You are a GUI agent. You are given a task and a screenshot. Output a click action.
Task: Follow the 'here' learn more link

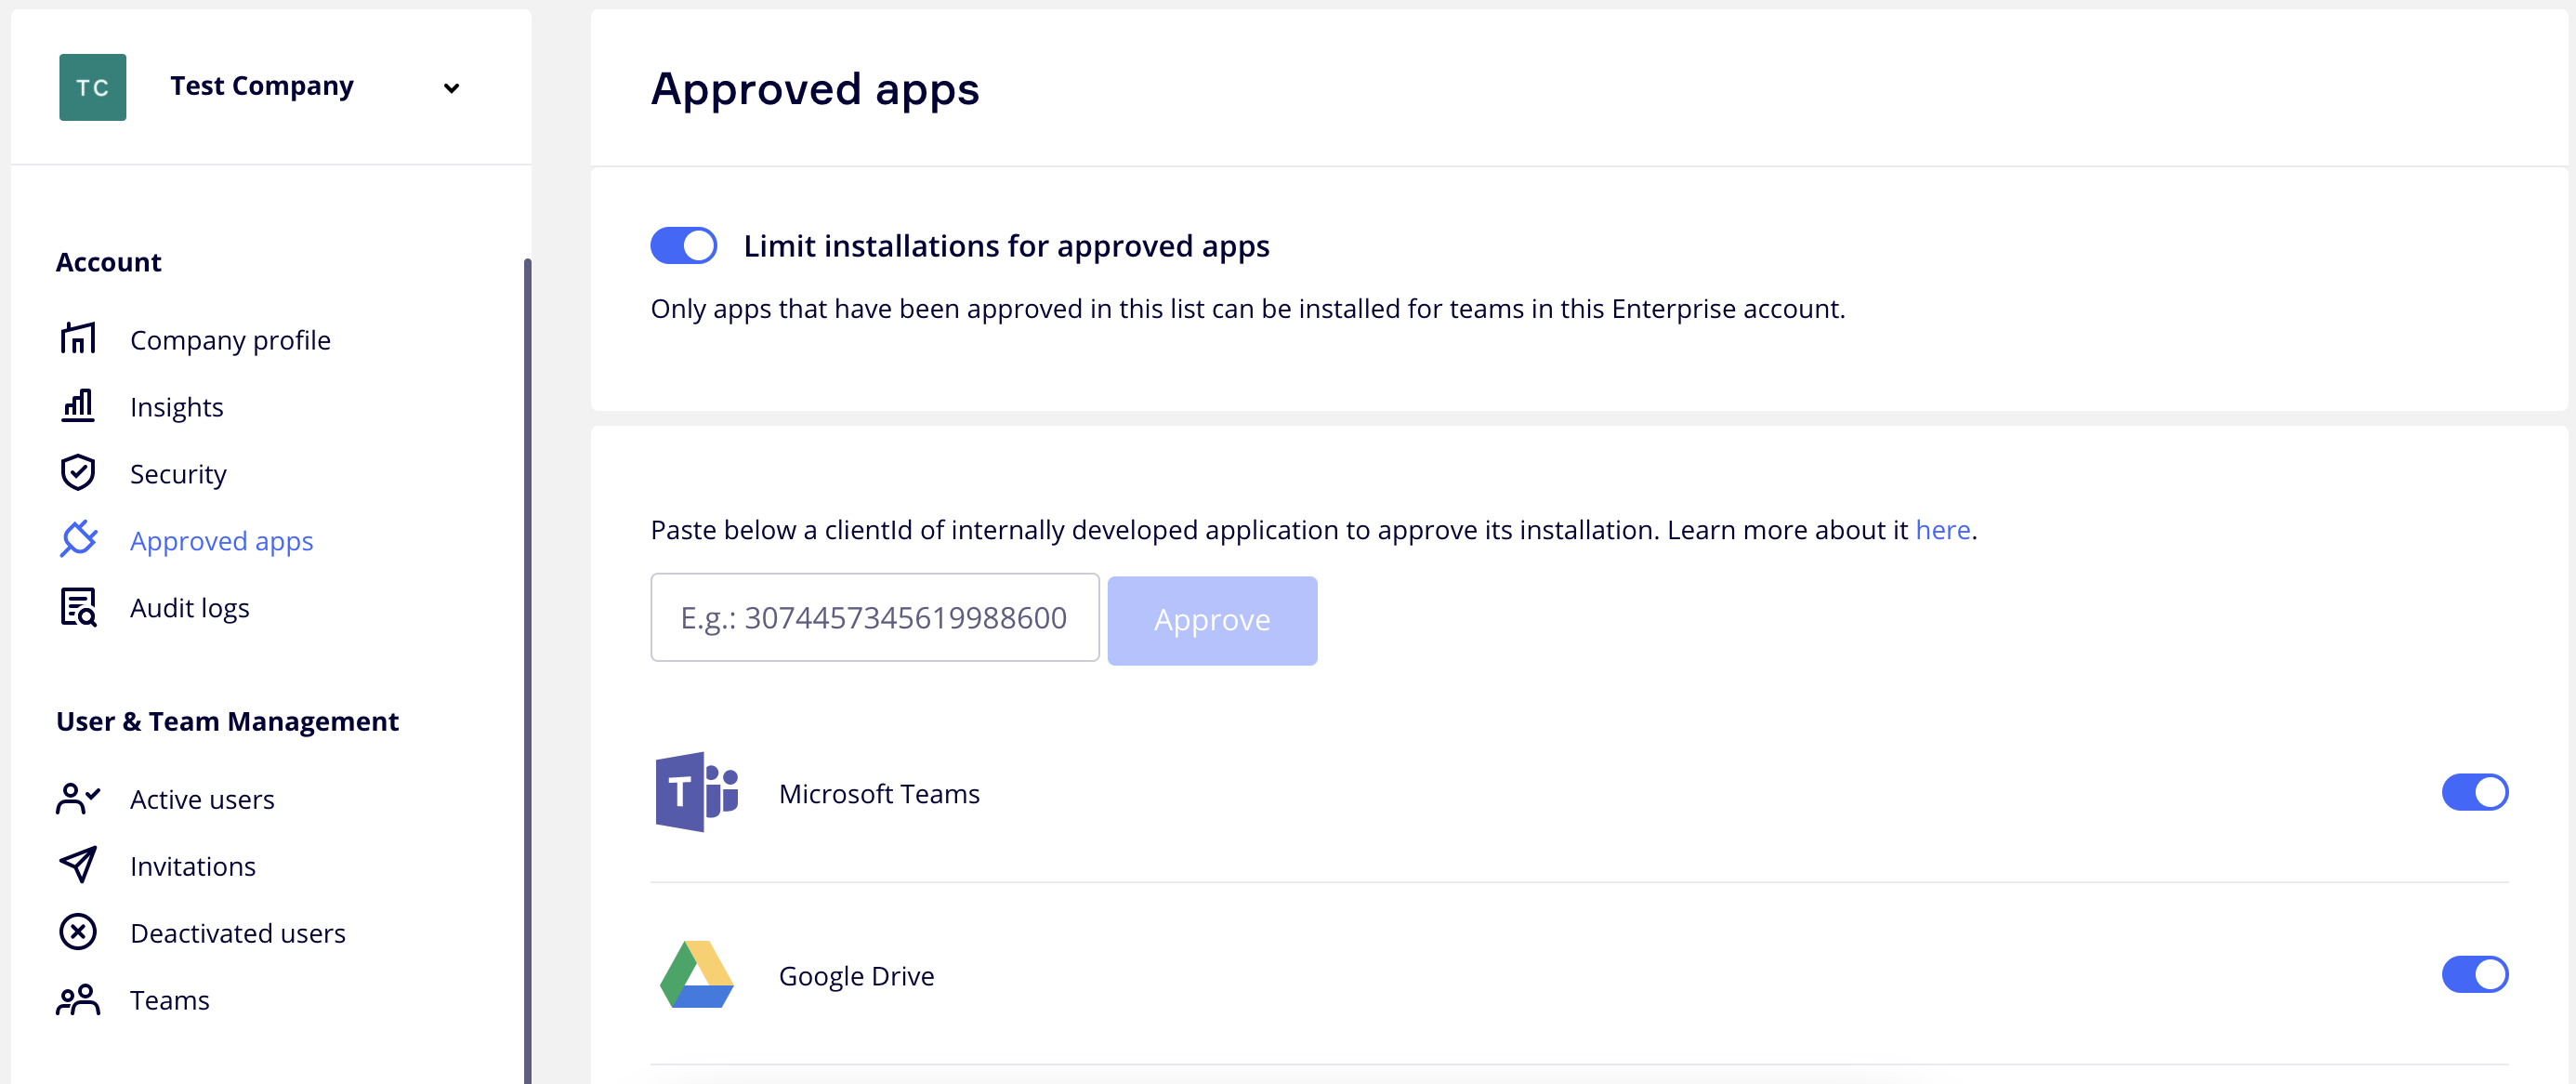(x=1942, y=530)
